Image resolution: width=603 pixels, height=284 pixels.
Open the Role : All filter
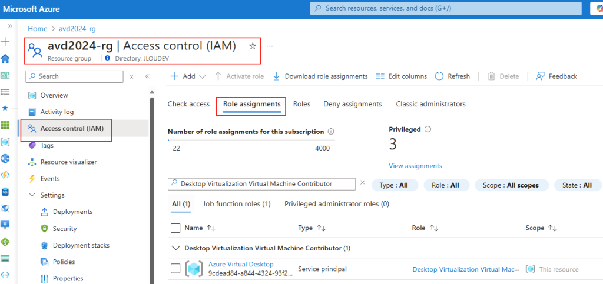click(446, 185)
